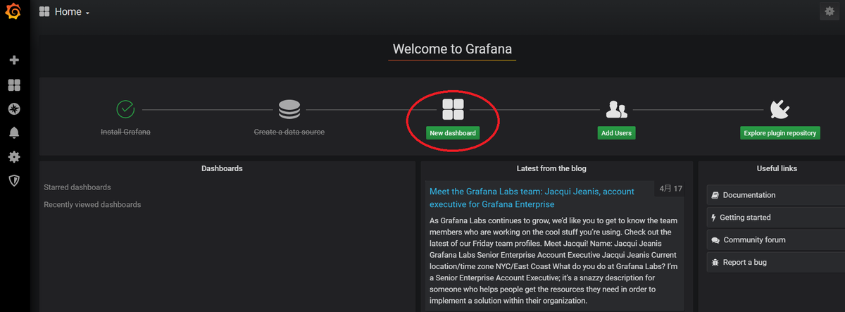Open Configuration gear icon in sidebar

(x=14, y=156)
